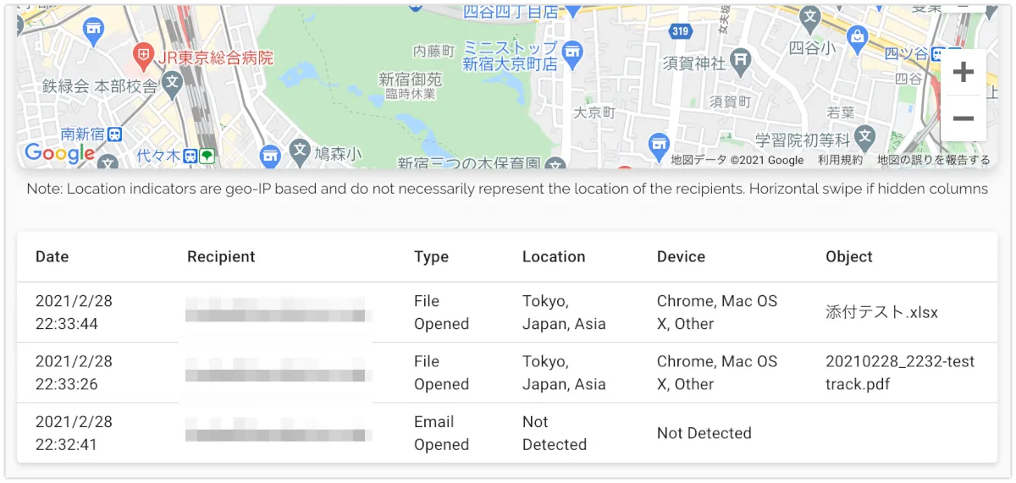Screen dimensions: 1016x483
Task: Click the Object column header
Action: [849, 257]
